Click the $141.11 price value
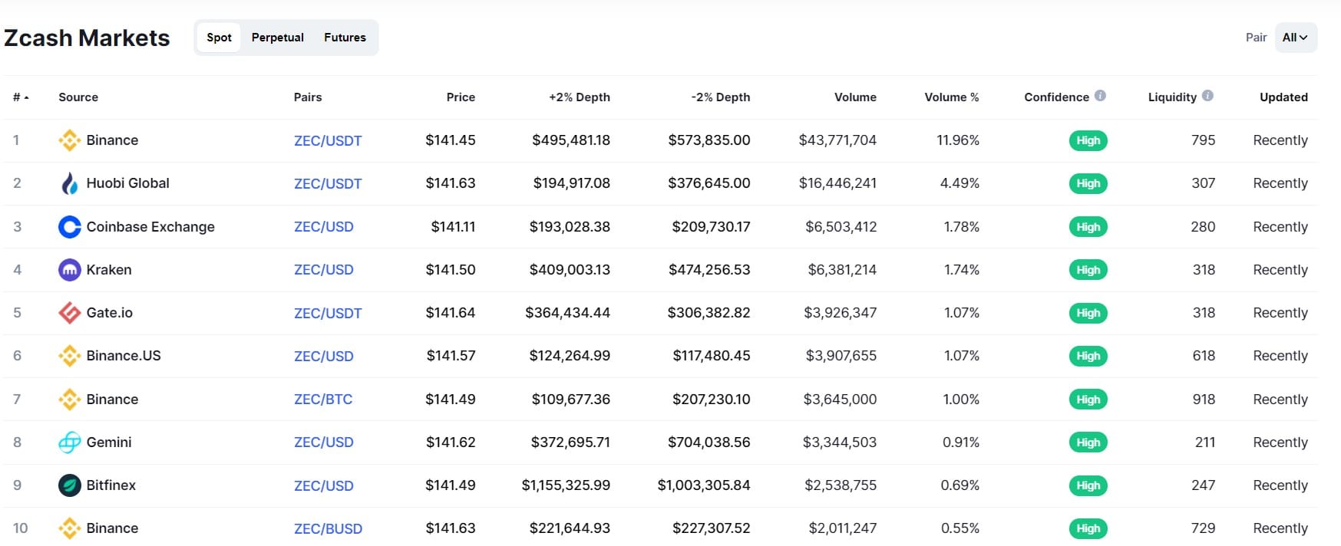The image size is (1341, 546). (453, 227)
